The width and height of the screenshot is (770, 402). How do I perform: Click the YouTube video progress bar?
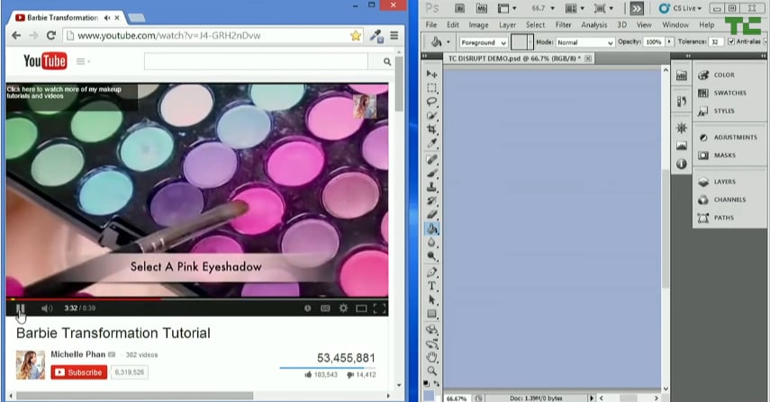(x=197, y=299)
